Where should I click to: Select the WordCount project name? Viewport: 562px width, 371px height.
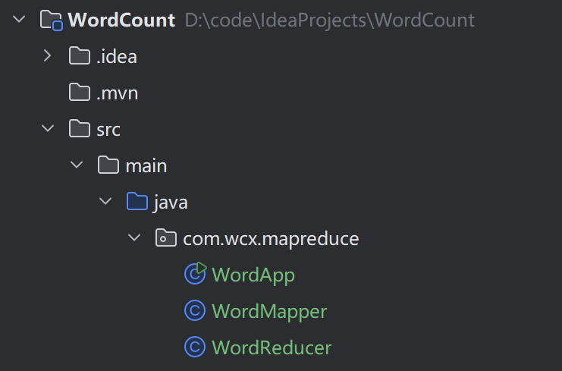(x=121, y=20)
